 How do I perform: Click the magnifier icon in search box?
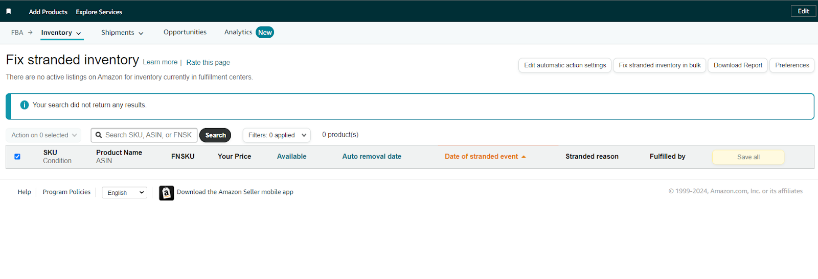[99, 135]
